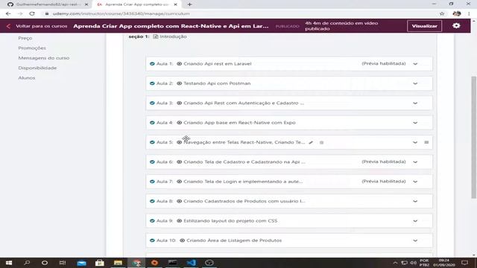Bookmark this page with the star icon

click(442, 13)
